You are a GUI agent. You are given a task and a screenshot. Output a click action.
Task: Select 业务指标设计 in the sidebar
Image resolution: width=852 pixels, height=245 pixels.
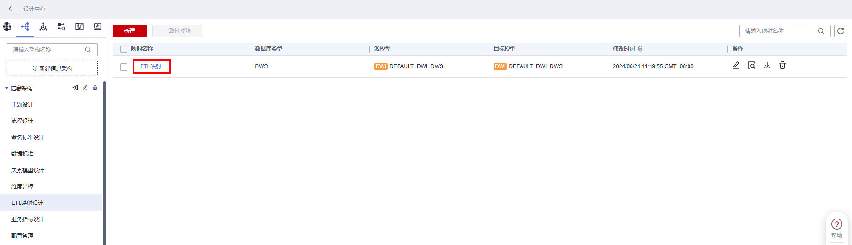[x=28, y=219]
